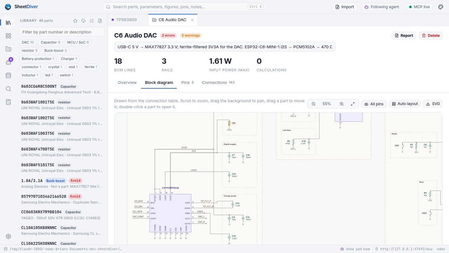Delete the C6 Audio DAC design

431,36
